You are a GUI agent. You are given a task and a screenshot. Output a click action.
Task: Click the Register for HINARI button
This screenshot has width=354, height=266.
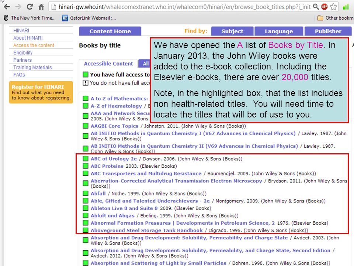pyautogui.click(x=41, y=92)
